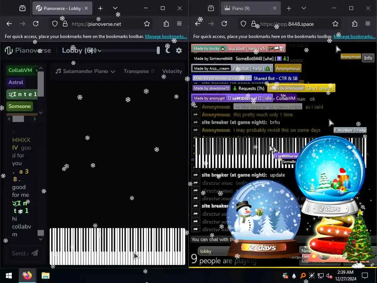The height and width of the screenshot is (283, 377).
Task: Select the CollabVM Me participant tag
Action: coord(286,98)
